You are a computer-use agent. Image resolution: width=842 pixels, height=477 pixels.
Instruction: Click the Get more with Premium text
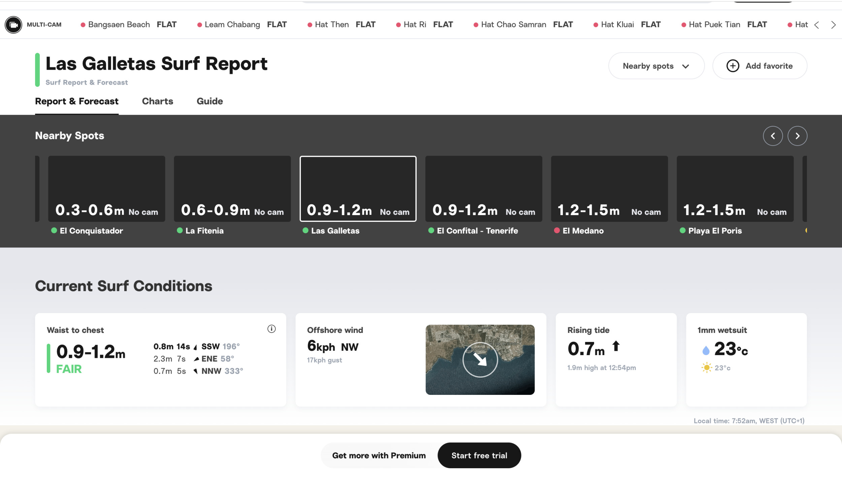point(379,455)
